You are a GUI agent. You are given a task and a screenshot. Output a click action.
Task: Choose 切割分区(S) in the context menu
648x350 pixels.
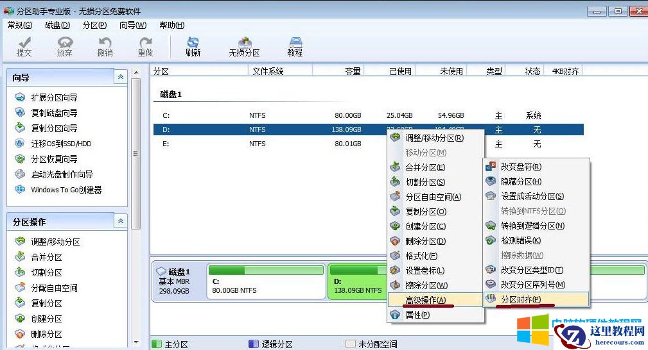pyautogui.click(x=435, y=182)
